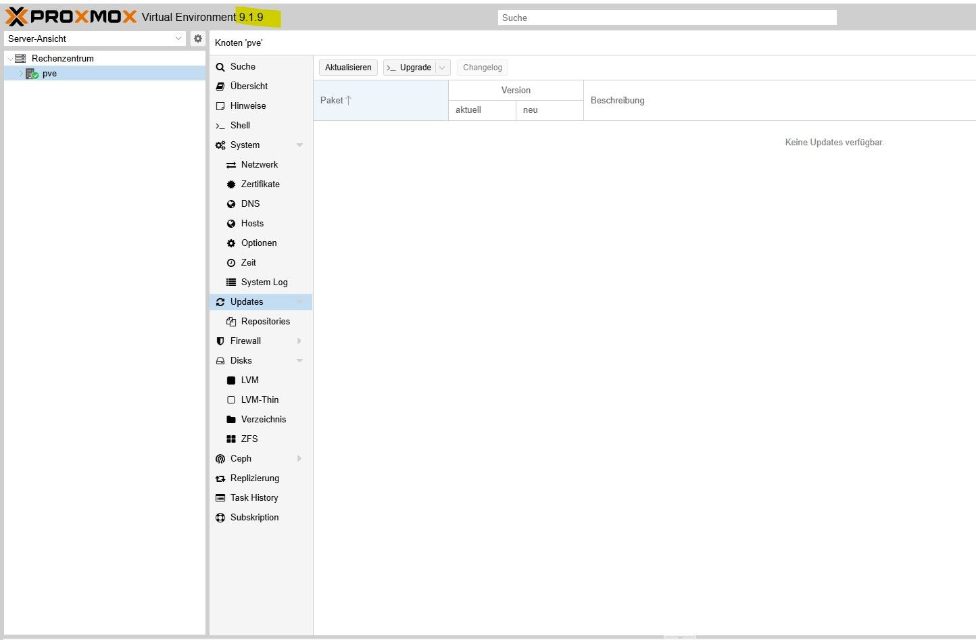
Task: Focus the Suche search field
Action: tap(667, 18)
